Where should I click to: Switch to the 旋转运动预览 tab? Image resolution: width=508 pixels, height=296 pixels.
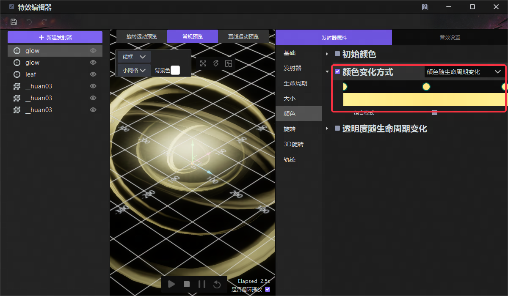tap(142, 37)
